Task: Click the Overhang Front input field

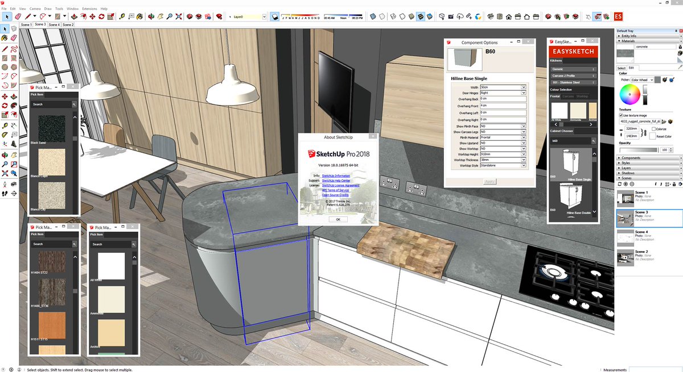Action: pyautogui.click(x=503, y=105)
